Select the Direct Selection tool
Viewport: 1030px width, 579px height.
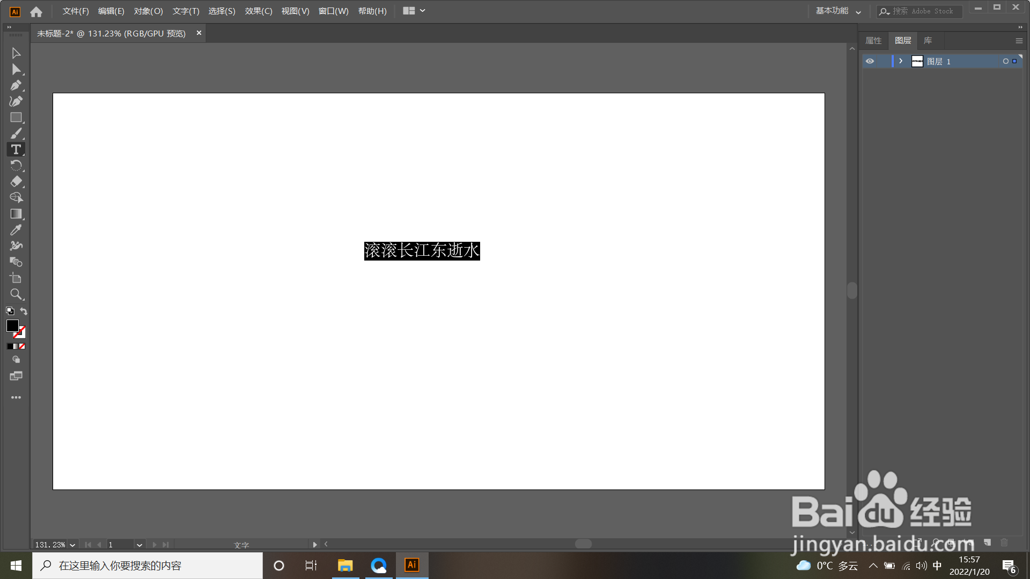16,69
